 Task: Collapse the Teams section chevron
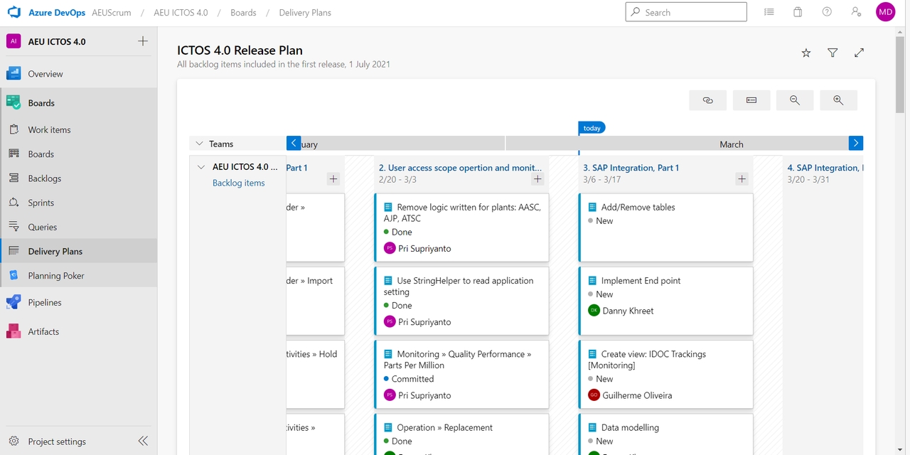pos(199,144)
